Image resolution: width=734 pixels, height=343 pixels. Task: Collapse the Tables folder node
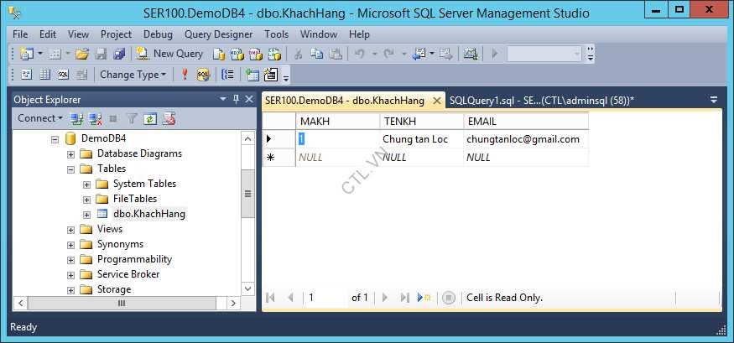(71, 169)
